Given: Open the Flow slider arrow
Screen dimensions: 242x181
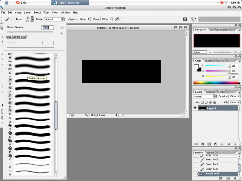Looking at the screenshot, I should pyautogui.click(x=110, y=19).
